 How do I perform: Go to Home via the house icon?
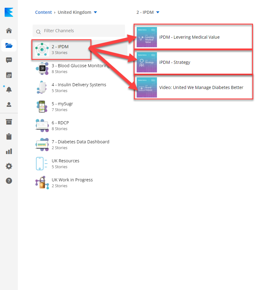(x=9, y=30)
